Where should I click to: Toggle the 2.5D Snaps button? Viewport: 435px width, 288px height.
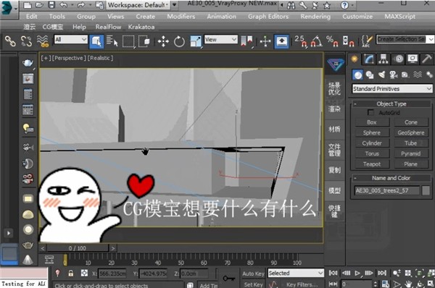click(301, 41)
